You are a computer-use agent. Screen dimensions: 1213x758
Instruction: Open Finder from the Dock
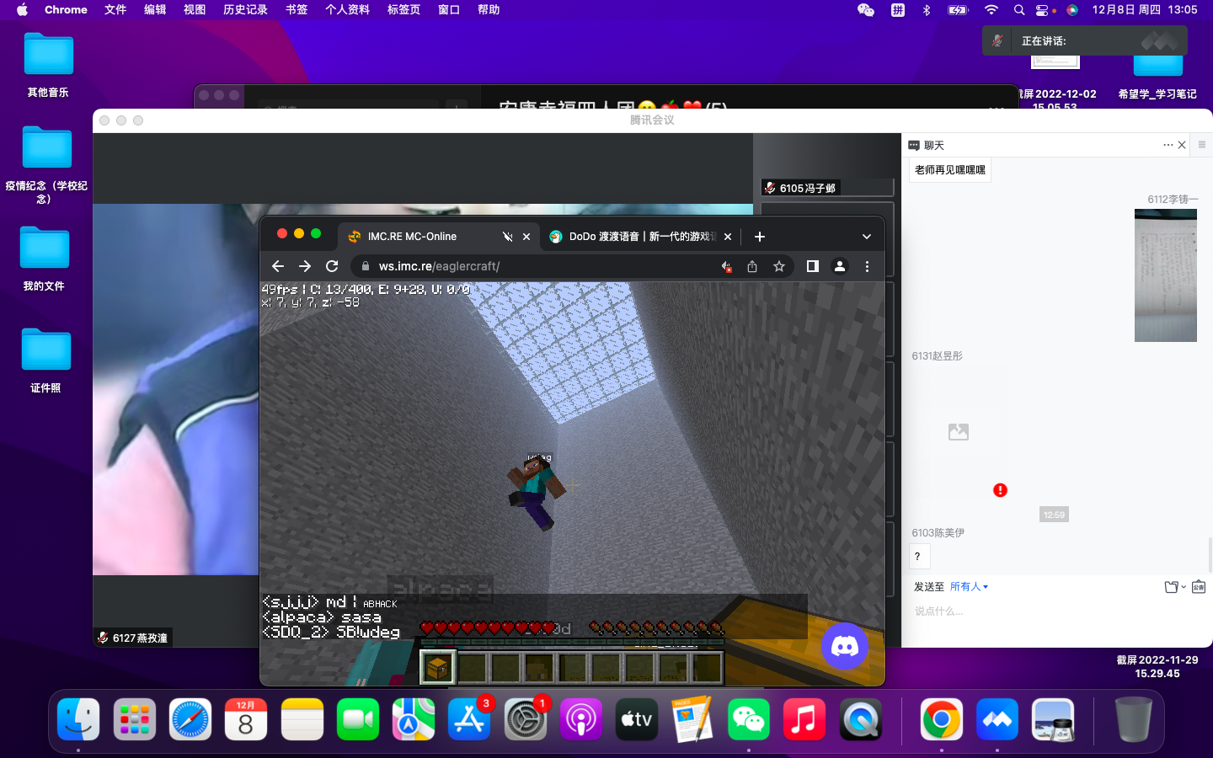point(78,719)
